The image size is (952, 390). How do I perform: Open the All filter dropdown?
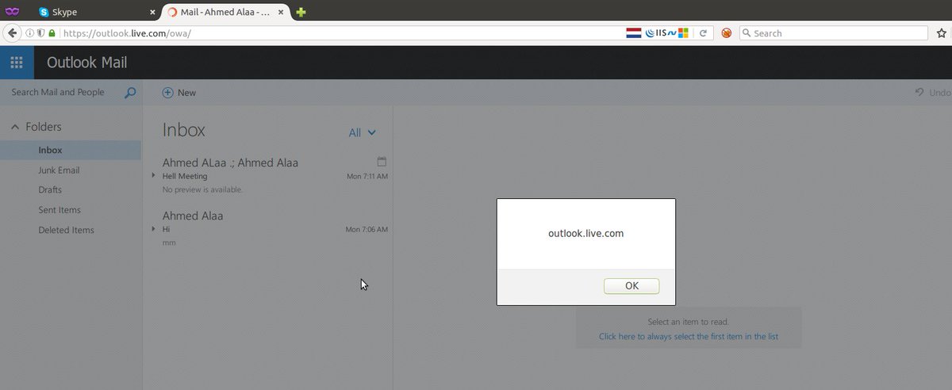click(x=363, y=133)
